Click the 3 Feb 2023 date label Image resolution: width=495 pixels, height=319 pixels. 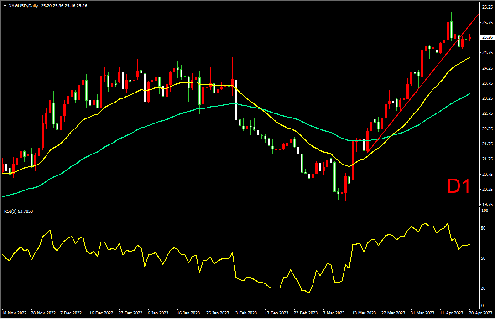[x=246, y=313]
